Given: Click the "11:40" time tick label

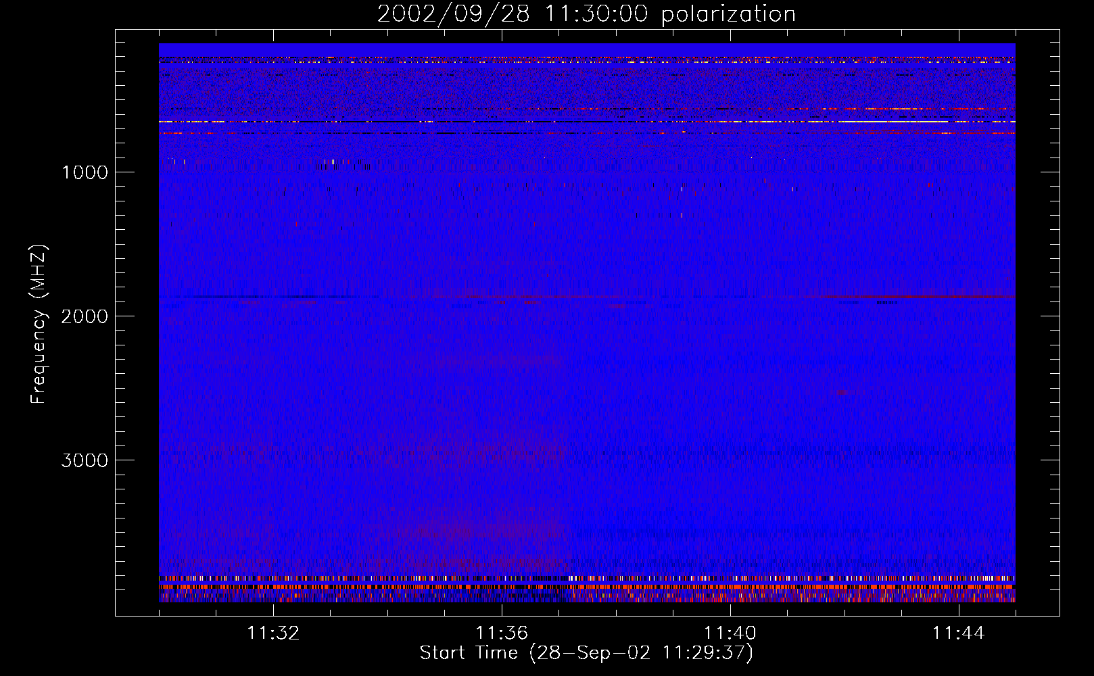Looking at the screenshot, I should point(730,633).
